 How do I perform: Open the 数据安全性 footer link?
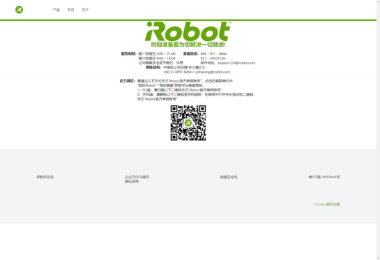[x=229, y=177]
